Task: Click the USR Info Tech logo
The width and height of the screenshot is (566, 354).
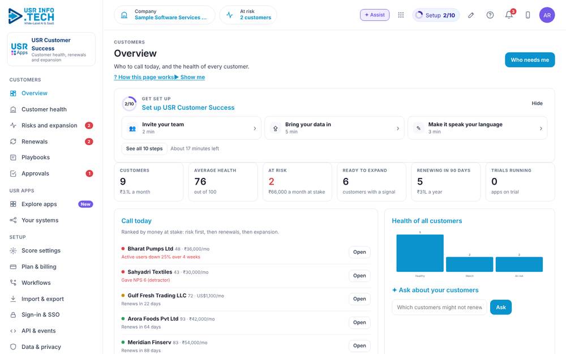Action: (31, 16)
